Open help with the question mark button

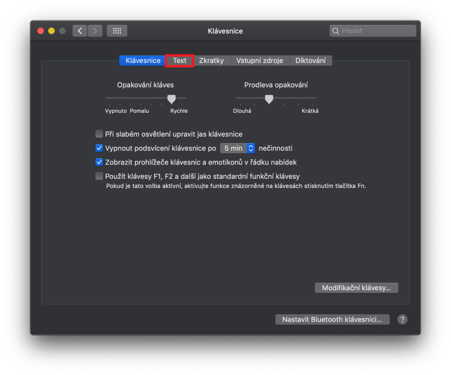(402, 319)
